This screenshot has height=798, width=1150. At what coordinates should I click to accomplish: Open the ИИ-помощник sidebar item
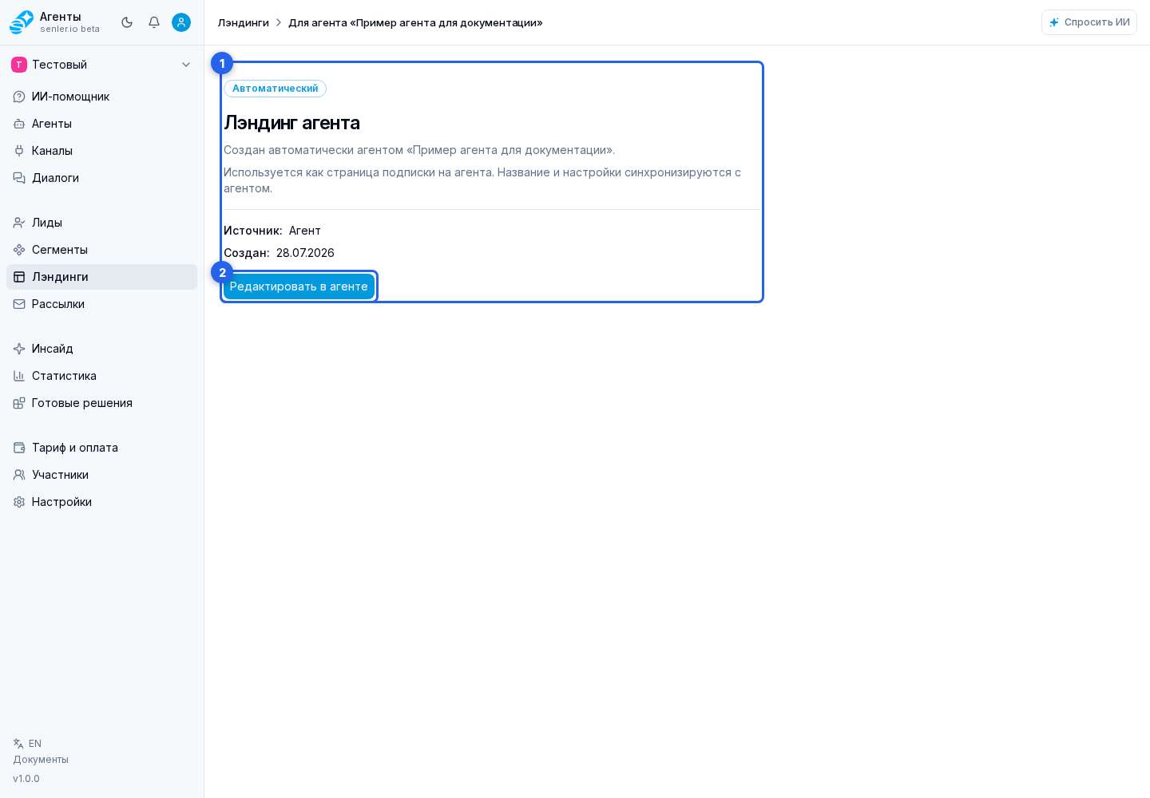pyautogui.click(x=102, y=97)
